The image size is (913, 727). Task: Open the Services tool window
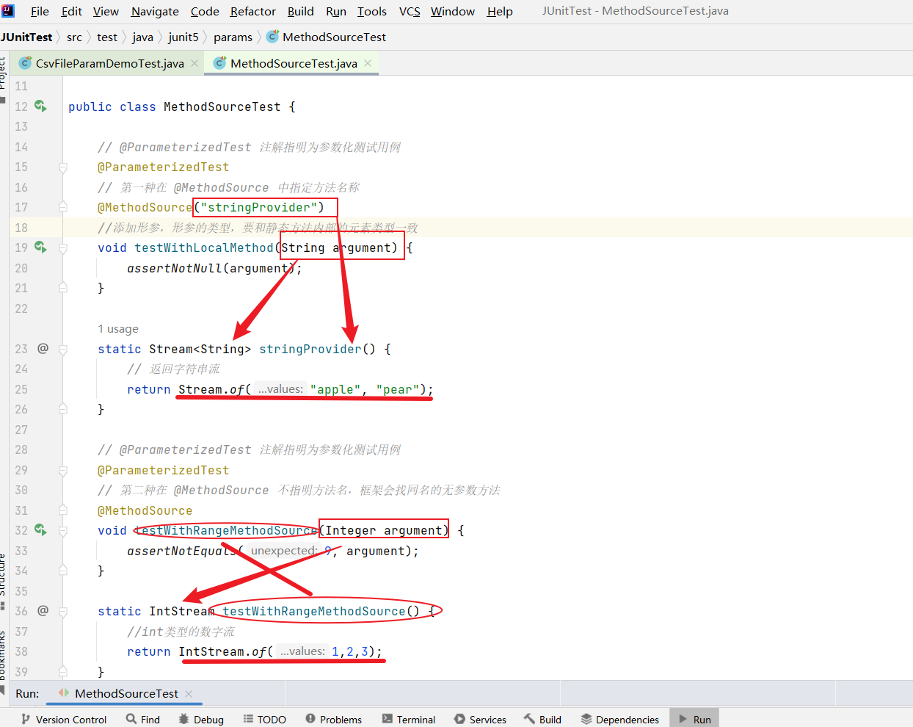pyautogui.click(x=480, y=719)
